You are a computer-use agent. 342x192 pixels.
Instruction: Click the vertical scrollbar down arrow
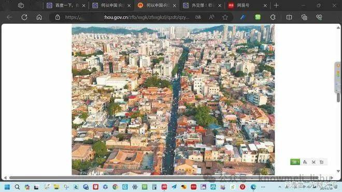click(338, 171)
